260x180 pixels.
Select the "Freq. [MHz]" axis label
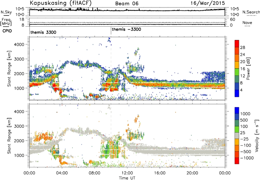(6, 22)
